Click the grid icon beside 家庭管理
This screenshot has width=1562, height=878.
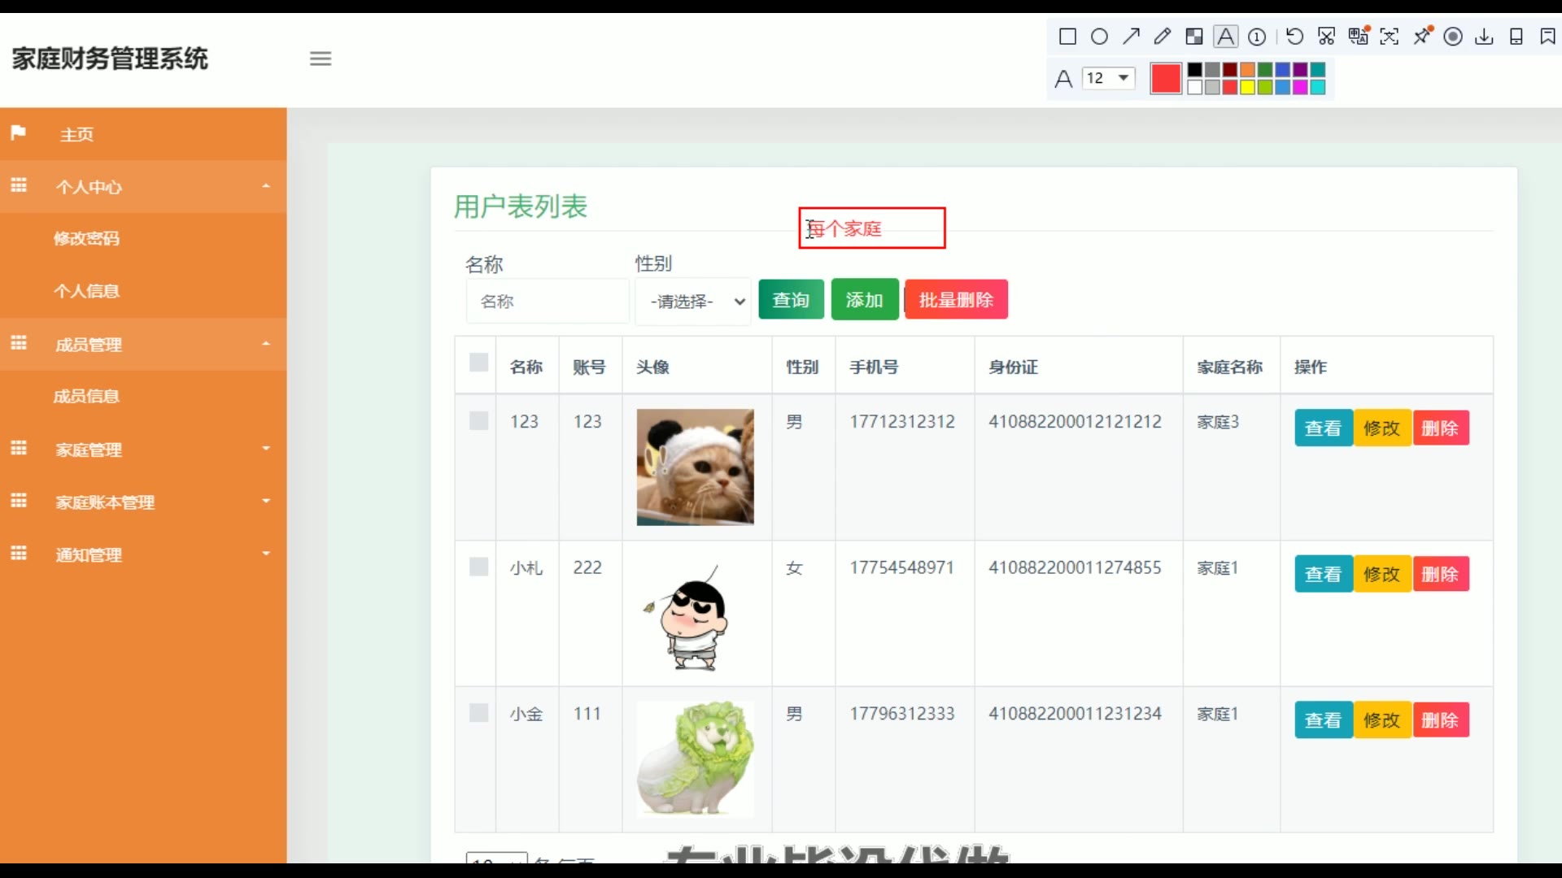coord(19,448)
